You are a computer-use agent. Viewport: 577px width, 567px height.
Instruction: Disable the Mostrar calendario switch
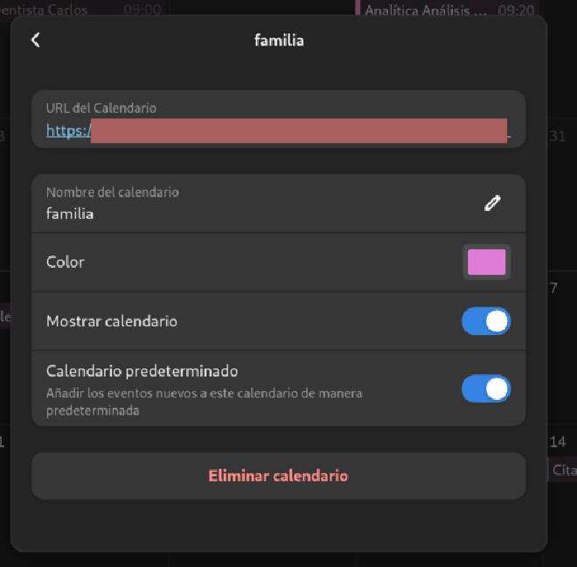486,321
